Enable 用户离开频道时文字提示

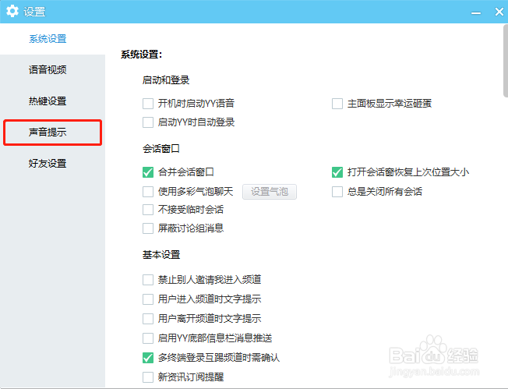click(x=148, y=319)
